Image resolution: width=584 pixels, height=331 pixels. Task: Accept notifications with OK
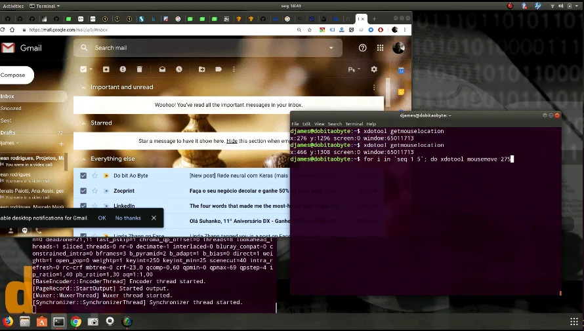coord(102,218)
